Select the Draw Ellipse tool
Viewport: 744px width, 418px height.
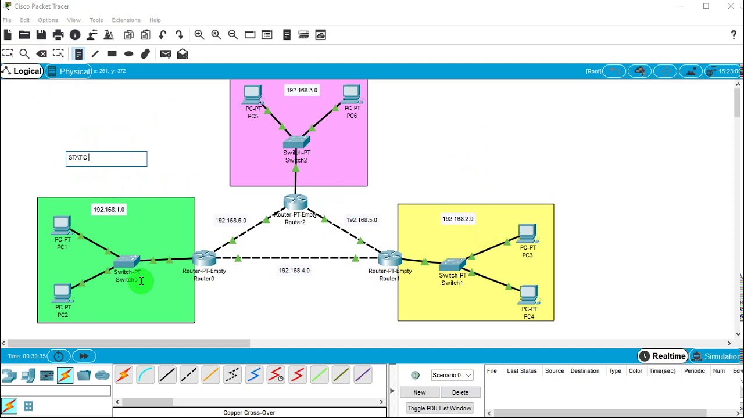pos(129,53)
